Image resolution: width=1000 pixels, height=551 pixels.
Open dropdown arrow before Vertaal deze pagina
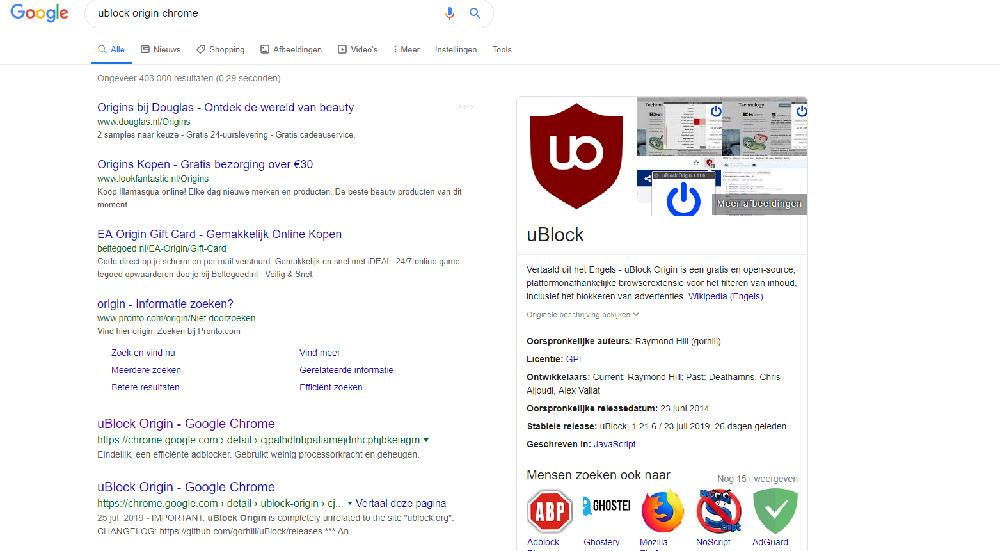350,504
